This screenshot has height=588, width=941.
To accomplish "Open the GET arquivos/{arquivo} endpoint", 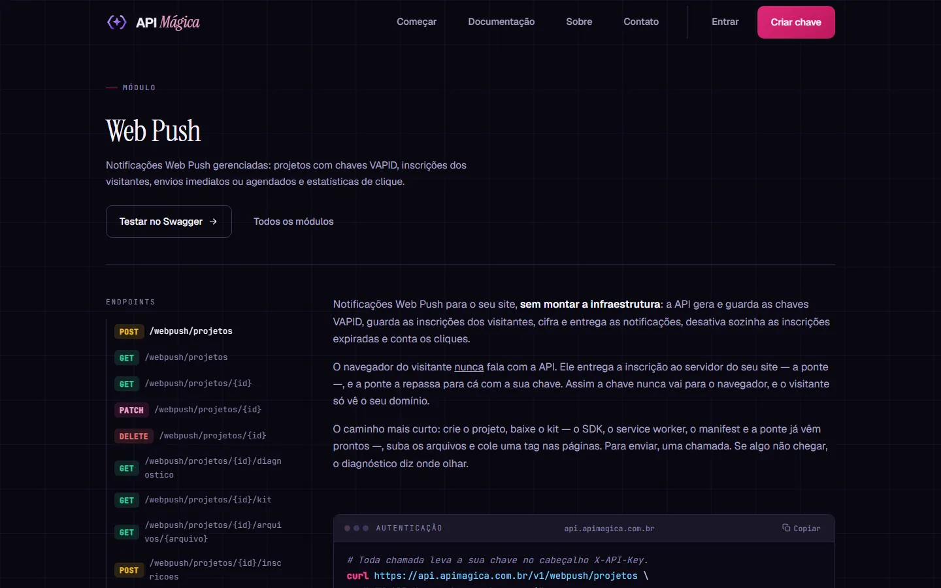I will coord(198,532).
